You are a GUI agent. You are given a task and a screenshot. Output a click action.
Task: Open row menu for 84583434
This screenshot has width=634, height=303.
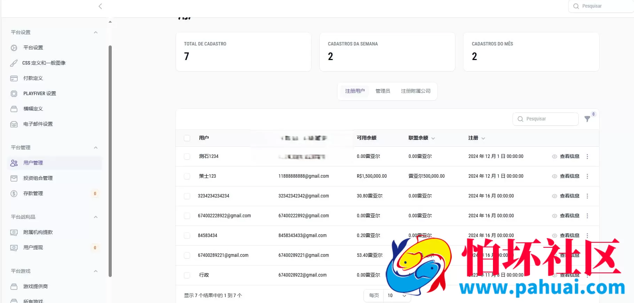[x=587, y=236]
